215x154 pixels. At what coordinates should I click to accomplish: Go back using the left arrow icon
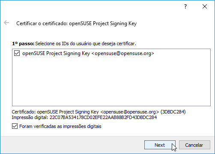[6, 23]
